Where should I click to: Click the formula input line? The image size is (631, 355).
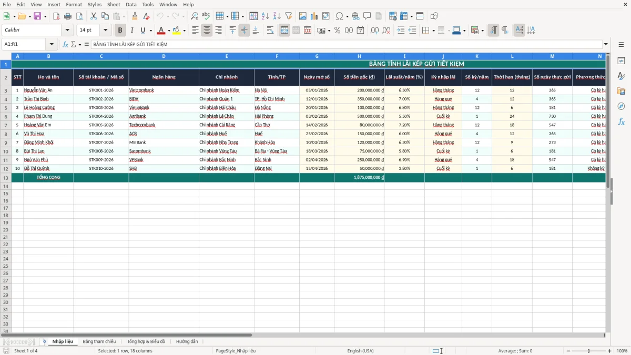[x=346, y=44]
